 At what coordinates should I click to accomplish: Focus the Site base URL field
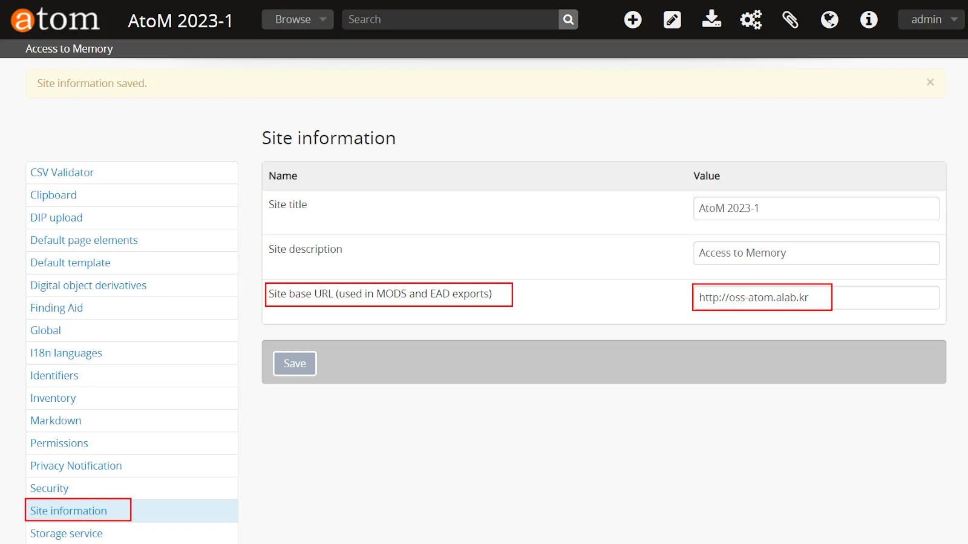[x=816, y=298]
